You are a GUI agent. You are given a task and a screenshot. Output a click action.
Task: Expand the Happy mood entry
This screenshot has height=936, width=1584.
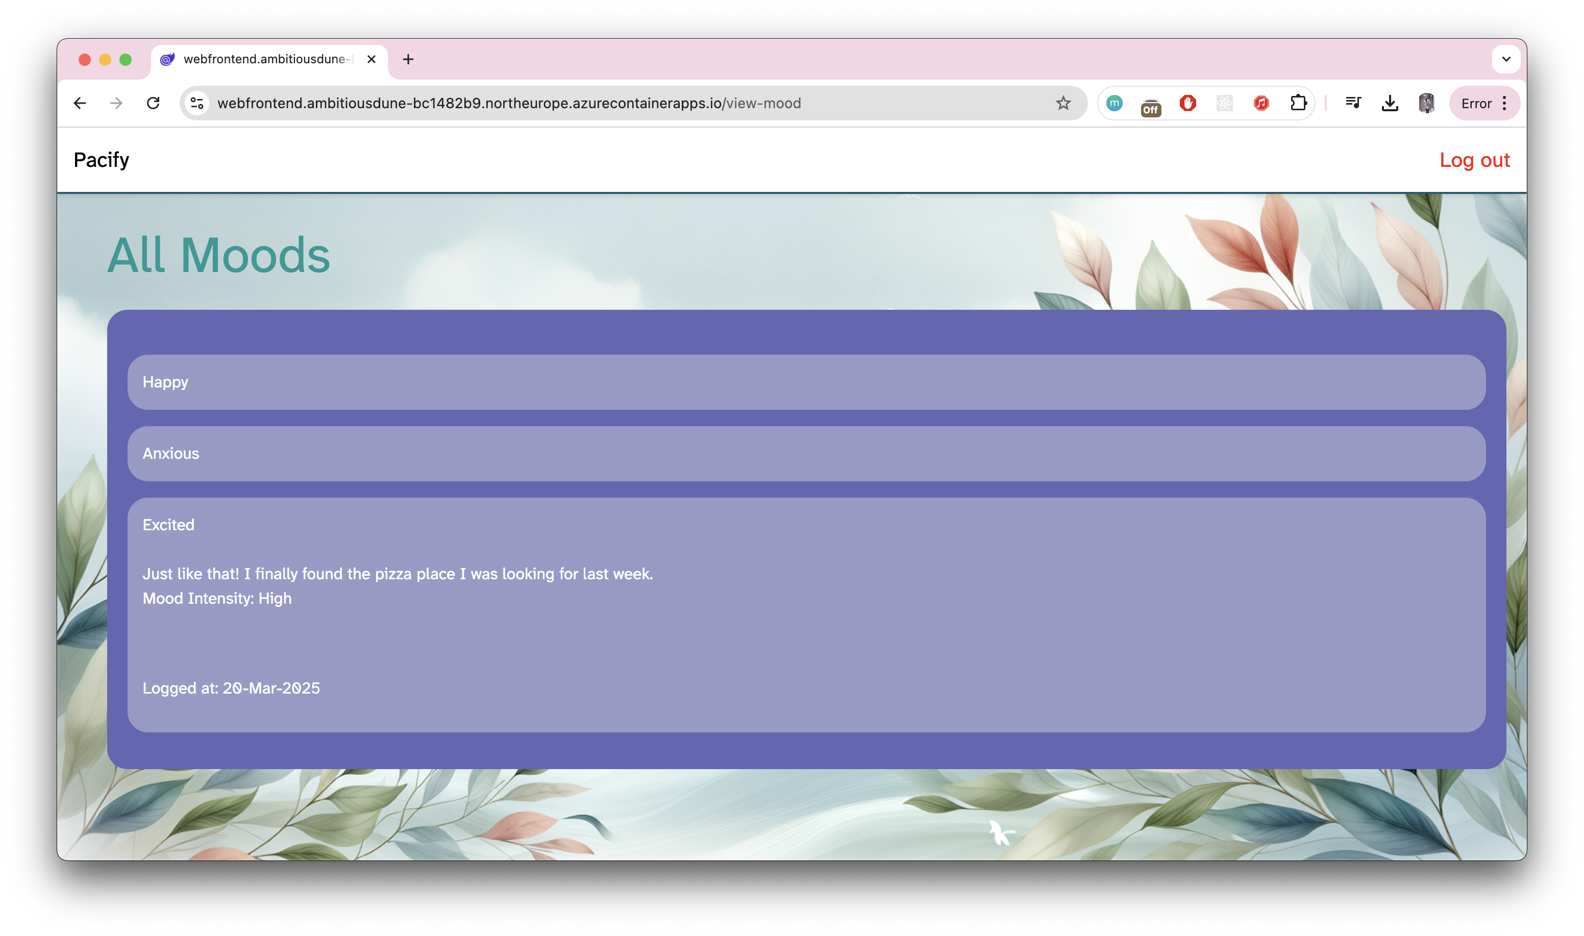click(x=165, y=382)
